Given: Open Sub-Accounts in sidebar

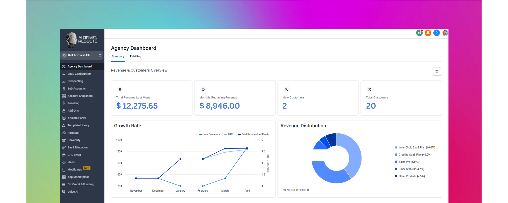Looking at the screenshot, I should point(82,89).
